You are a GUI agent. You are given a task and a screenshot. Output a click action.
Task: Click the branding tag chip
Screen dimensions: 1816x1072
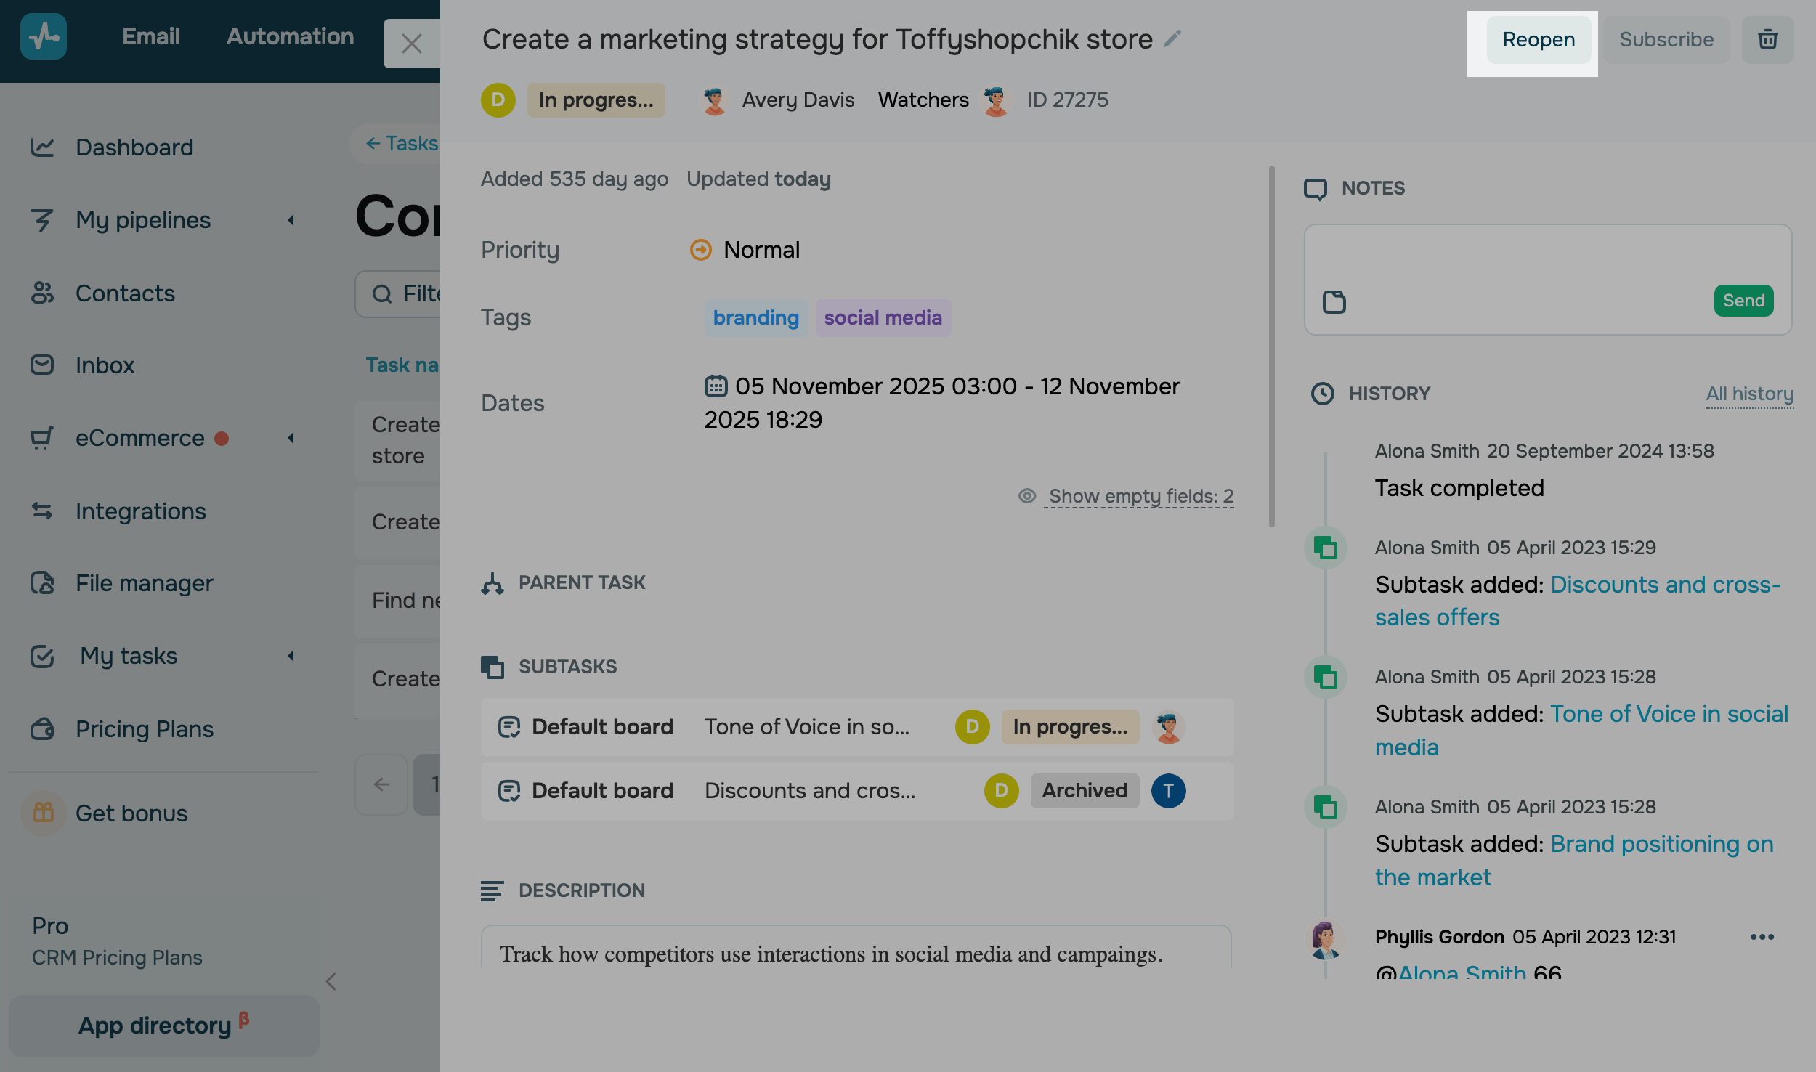pos(755,318)
